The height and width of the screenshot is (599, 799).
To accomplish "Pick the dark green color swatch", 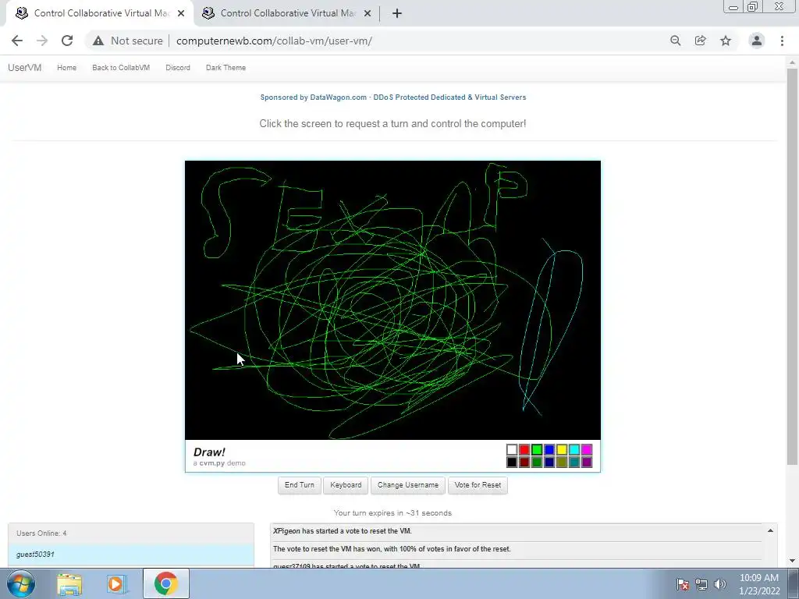I will click(x=537, y=462).
